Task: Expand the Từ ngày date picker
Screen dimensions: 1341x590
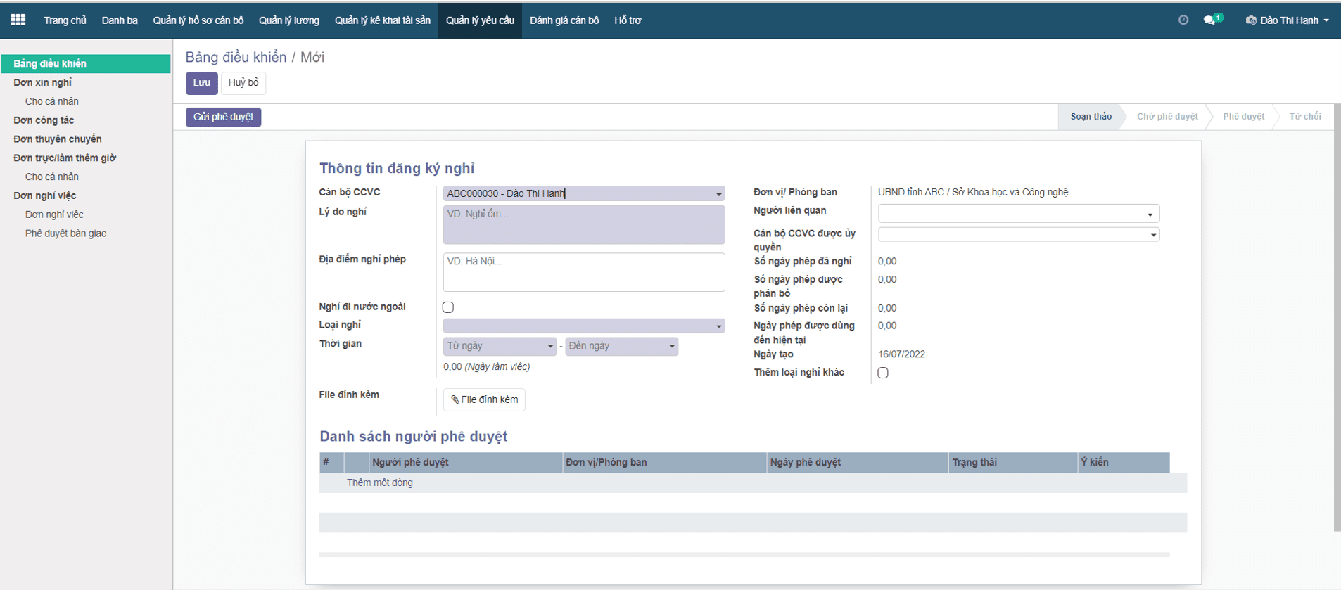Action: [500, 346]
